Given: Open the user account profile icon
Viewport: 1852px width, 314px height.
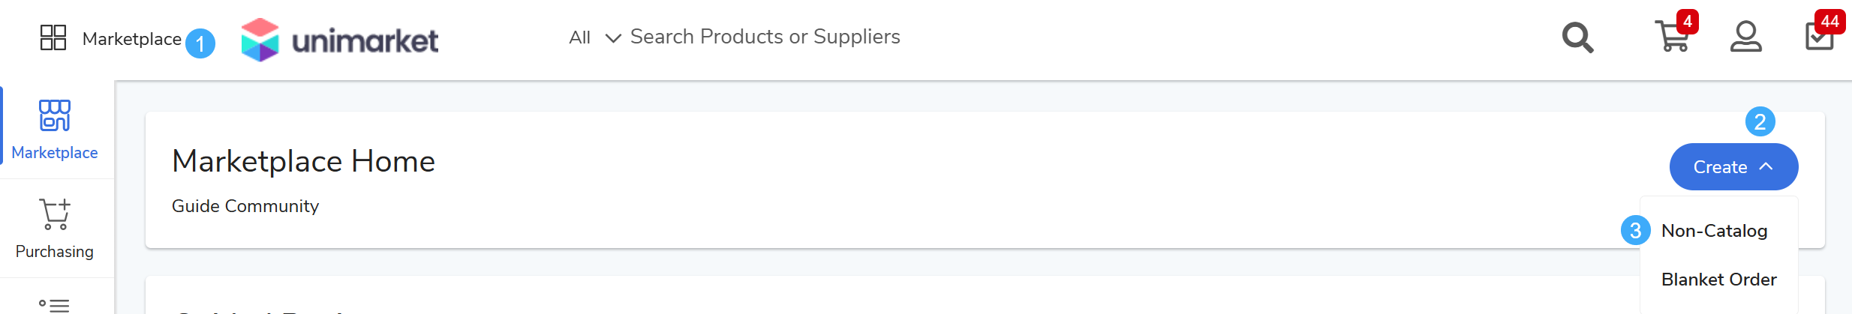Looking at the screenshot, I should (x=1745, y=37).
